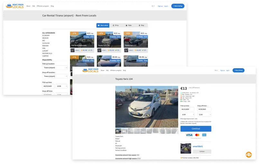259x164 pixels.
Task: Open FAQ link in the listing page header
Action: coord(33,6)
